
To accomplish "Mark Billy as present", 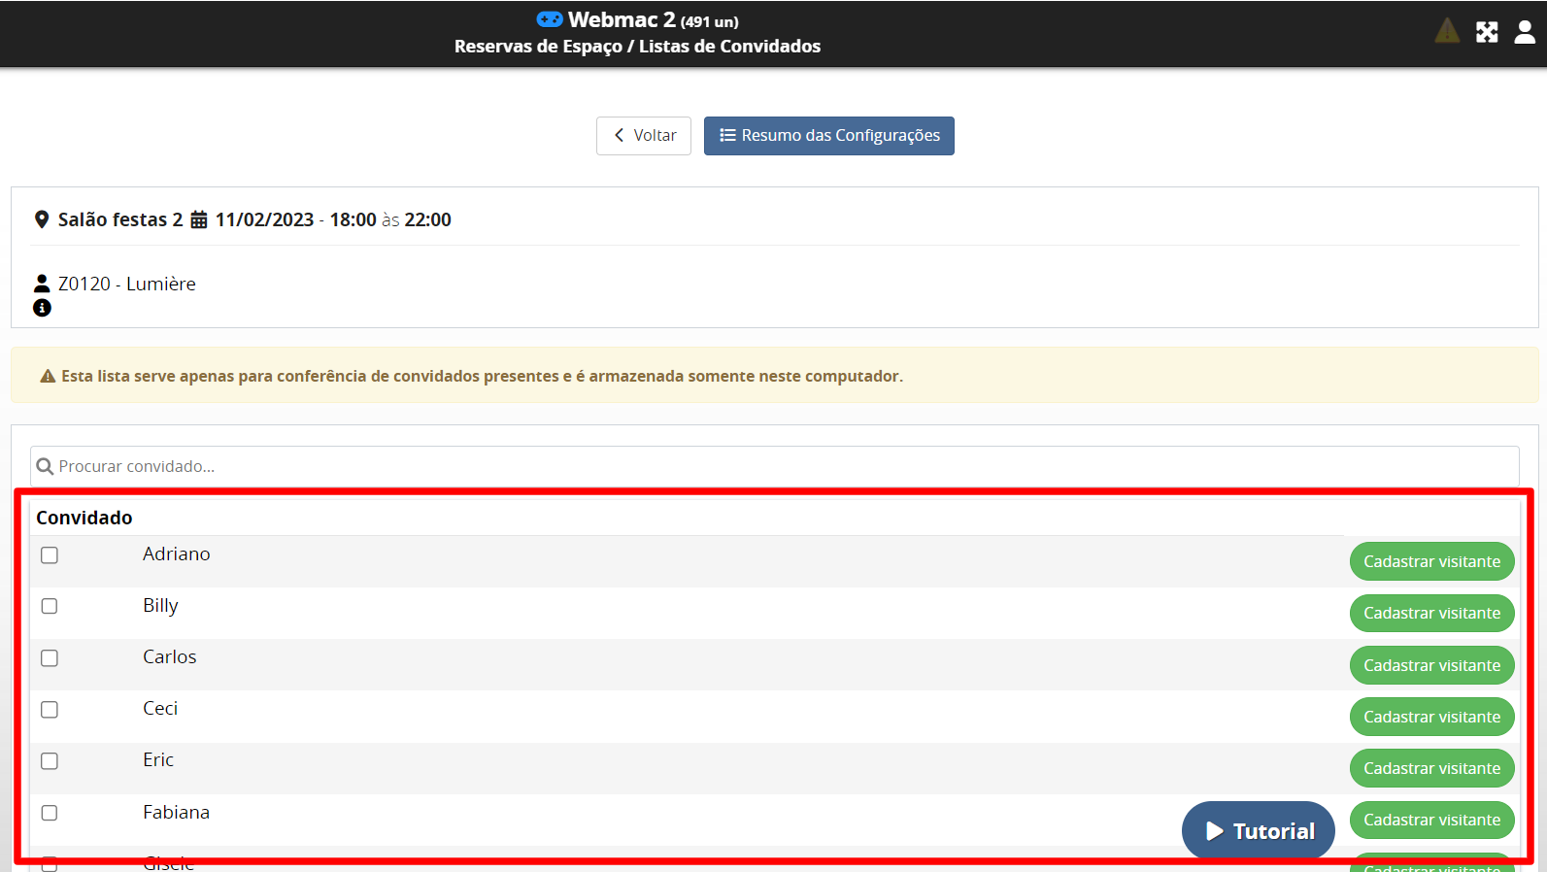I will (x=50, y=606).
